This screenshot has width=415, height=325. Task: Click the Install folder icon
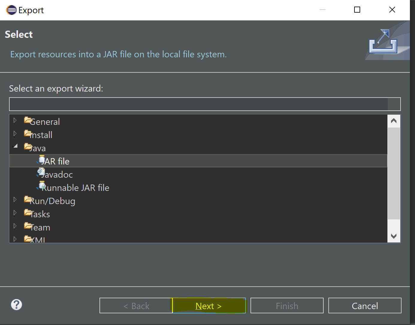coord(28,133)
